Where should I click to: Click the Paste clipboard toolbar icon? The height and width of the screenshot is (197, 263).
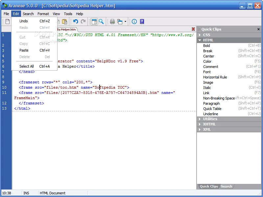[x=64, y=22]
